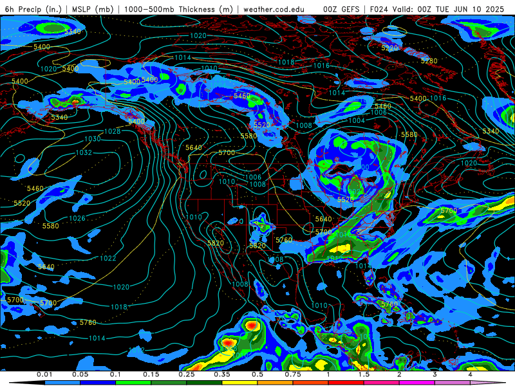Click the '00Z GEFS' model run label
Screen dimensions: 515x386
click(341, 9)
